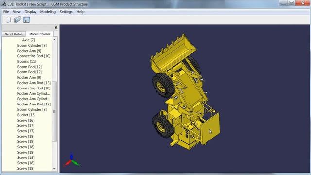Select the Screw [16] tree item
This screenshot has height=175, width=311.
26,120
